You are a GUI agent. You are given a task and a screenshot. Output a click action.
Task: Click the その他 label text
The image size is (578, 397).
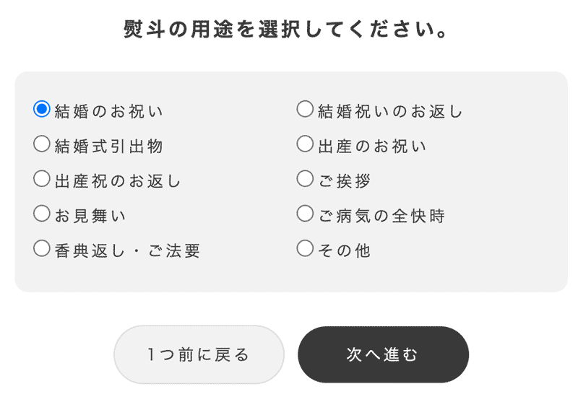click(345, 251)
